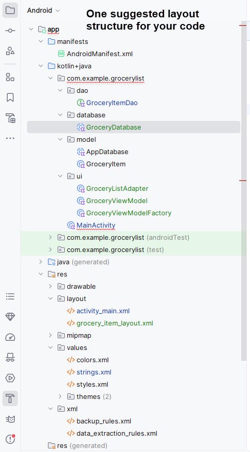Expand com.example.grocerylist (androidTest) package
Image resolution: width=250 pixels, height=452 pixels.
pos(51,237)
